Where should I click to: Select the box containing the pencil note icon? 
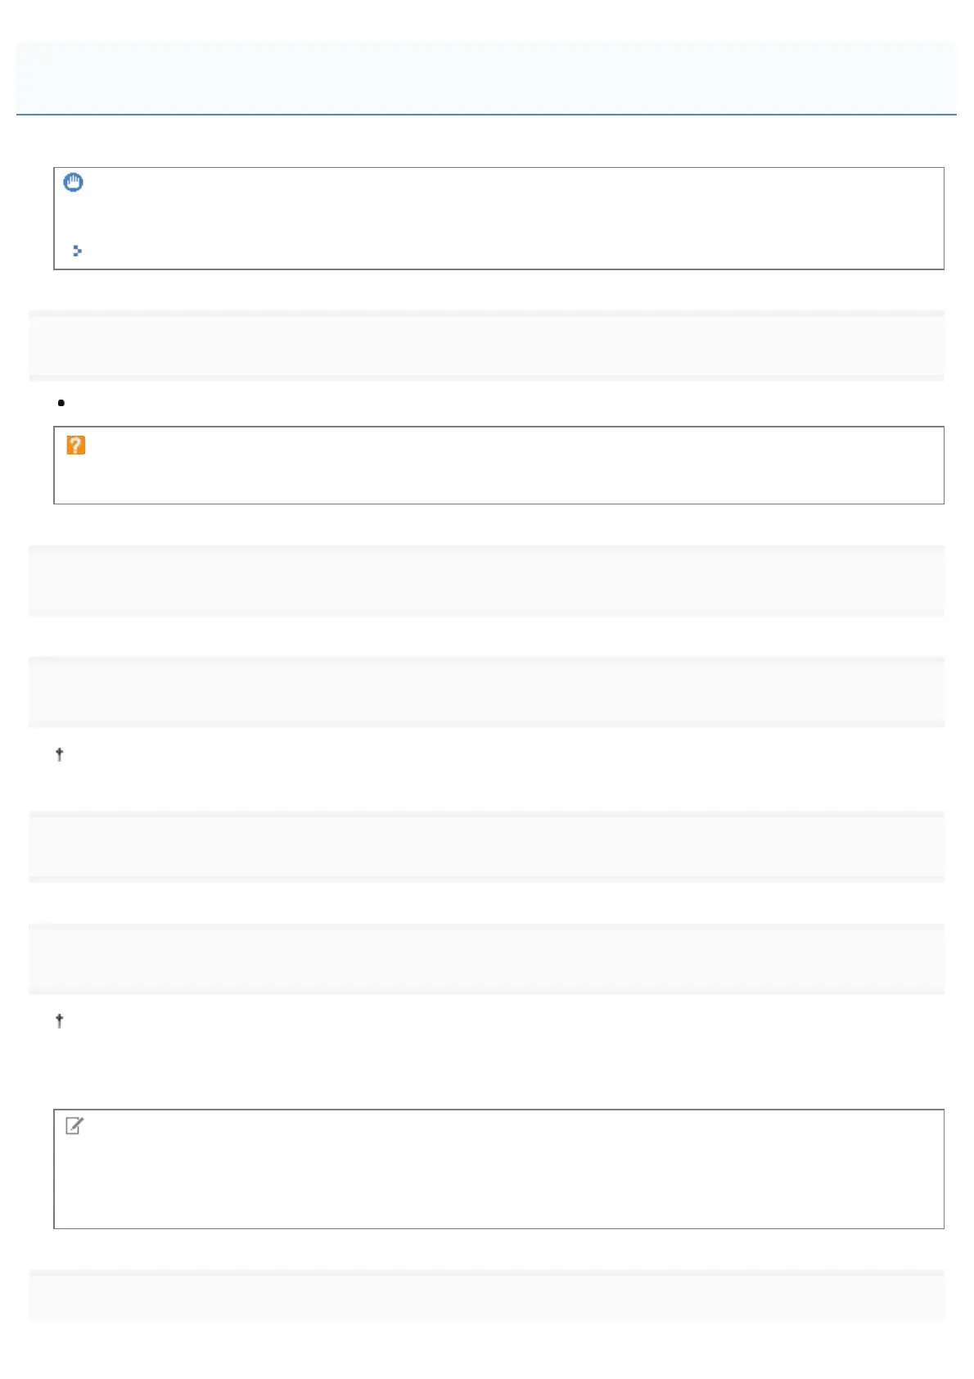[x=498, y=1169]
